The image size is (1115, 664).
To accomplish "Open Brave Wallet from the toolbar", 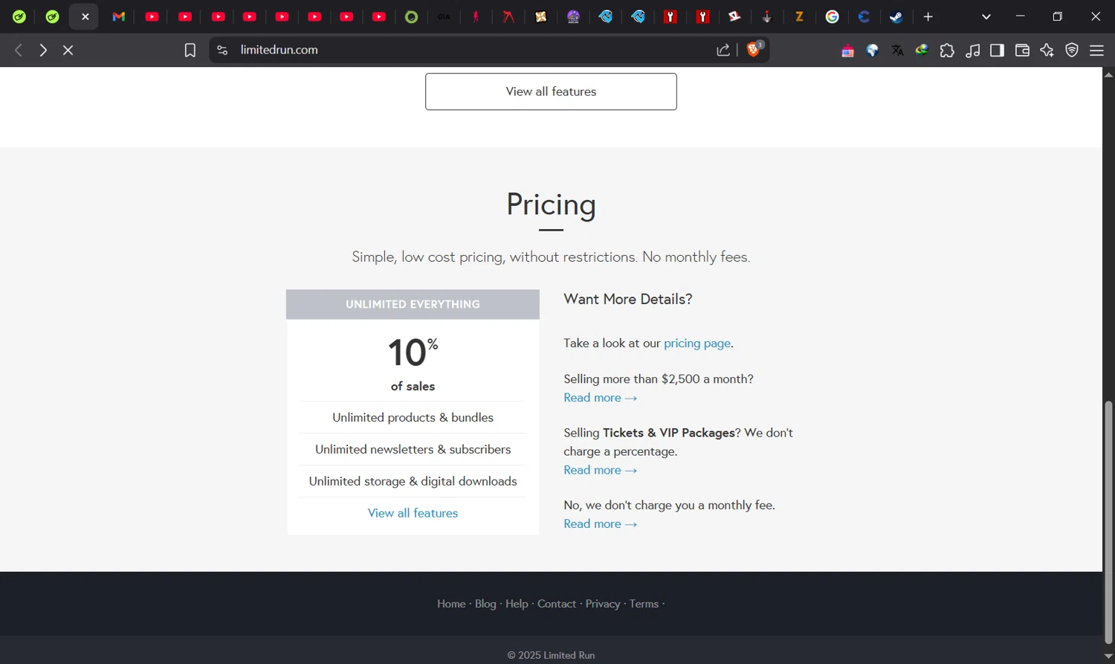I will [x=1022, y=51].
